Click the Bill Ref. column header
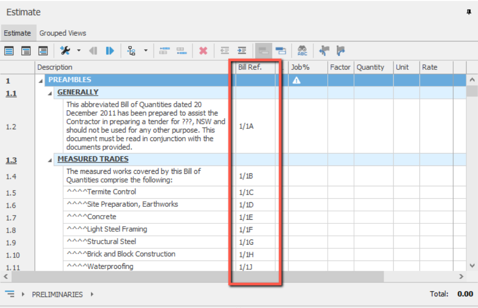Screen dimensions: 478x308 click(250, 67)
